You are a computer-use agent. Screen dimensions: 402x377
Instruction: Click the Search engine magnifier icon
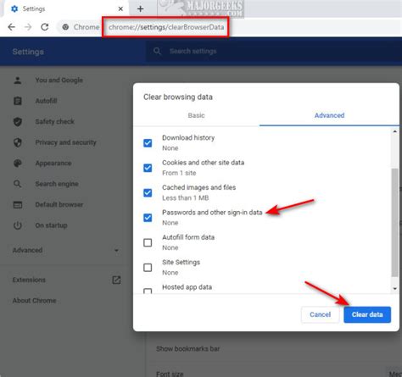coord(18,184)
